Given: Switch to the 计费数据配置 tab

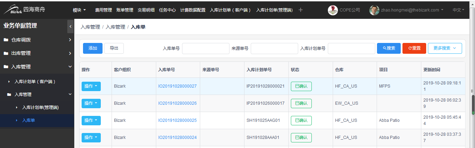Looking at the screenshot, I should point(193,10).
